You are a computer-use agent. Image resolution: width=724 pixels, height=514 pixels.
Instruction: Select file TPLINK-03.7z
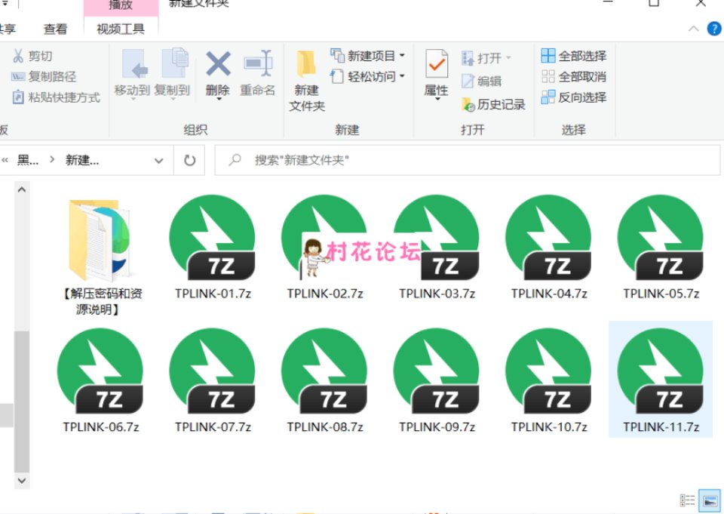pos(437,248)
